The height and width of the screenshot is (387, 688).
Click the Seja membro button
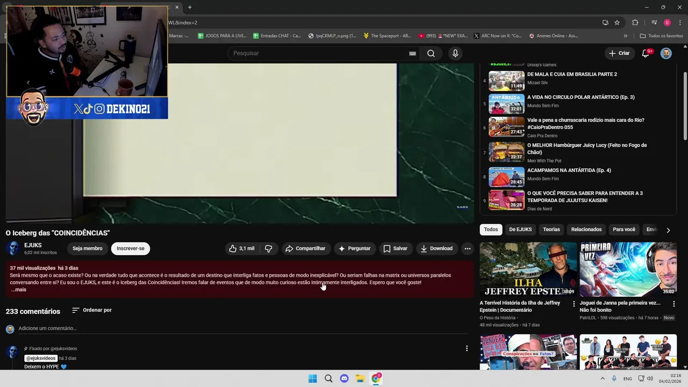coord(87,248)
